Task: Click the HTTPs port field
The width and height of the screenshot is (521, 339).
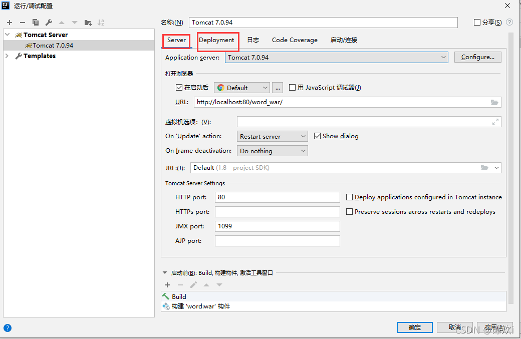Action: coord(278,212)
